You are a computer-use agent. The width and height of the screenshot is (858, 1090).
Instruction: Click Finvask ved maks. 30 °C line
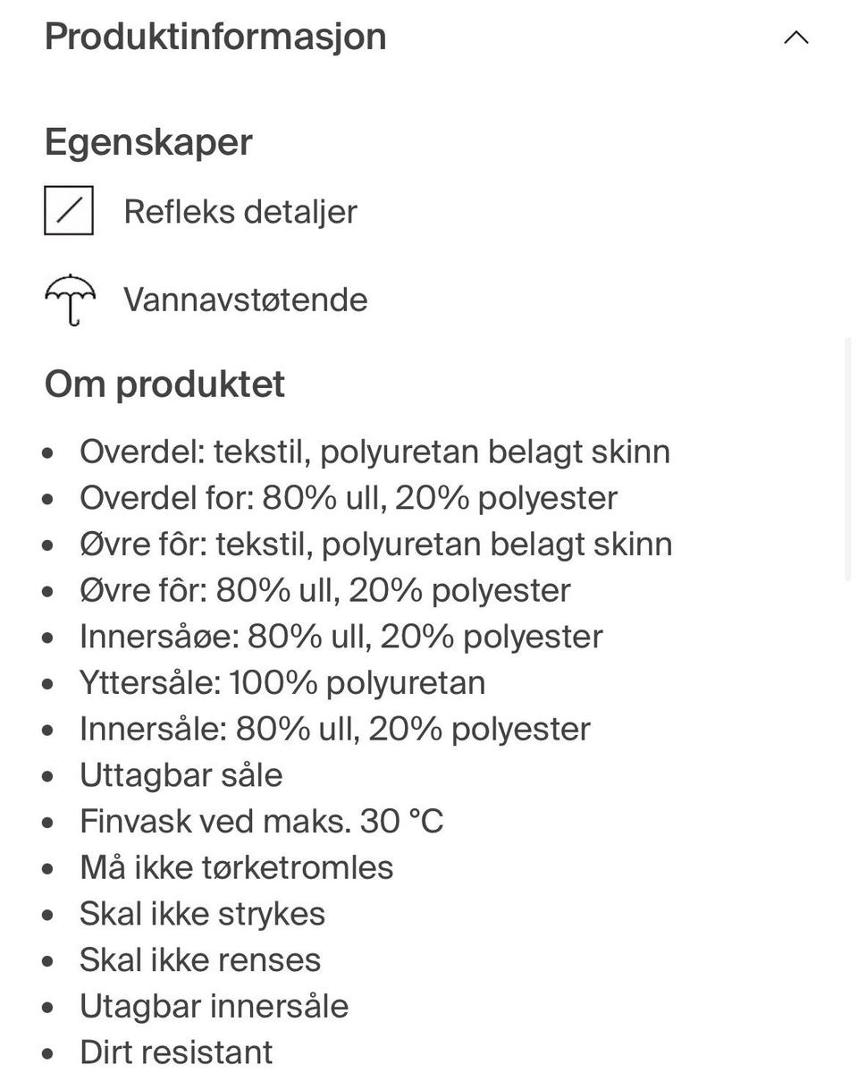(261, 821)
